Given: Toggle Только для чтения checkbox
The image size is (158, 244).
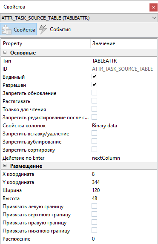Looking at the screenshot, I should (x=94, y=109).
